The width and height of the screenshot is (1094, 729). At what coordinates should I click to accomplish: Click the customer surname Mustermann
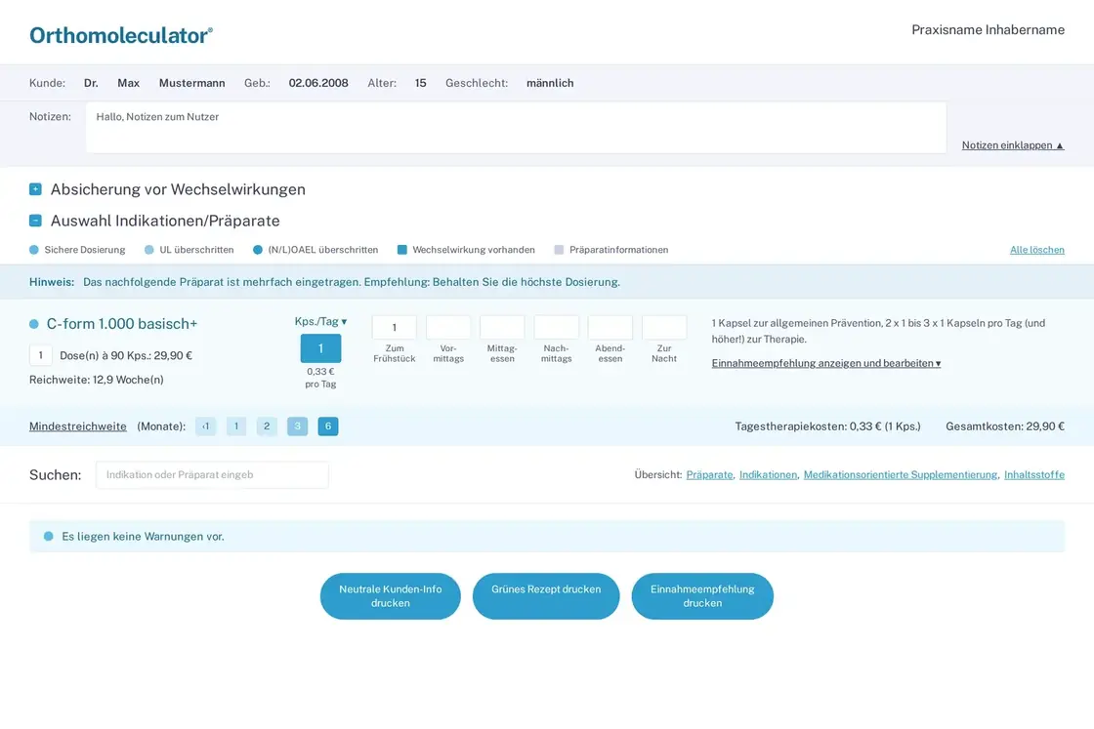click(191, 83)
